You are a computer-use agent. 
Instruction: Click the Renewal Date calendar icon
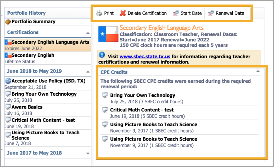coord(211,13)
